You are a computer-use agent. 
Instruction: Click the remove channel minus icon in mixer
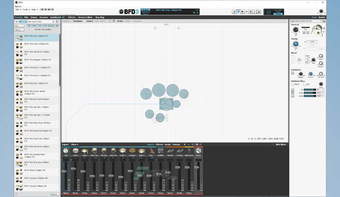tap(188, 144)
